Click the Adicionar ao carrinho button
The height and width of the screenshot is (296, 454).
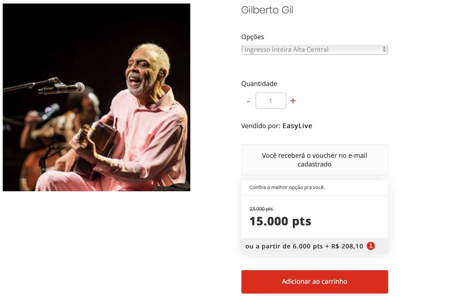coord(315,282)
